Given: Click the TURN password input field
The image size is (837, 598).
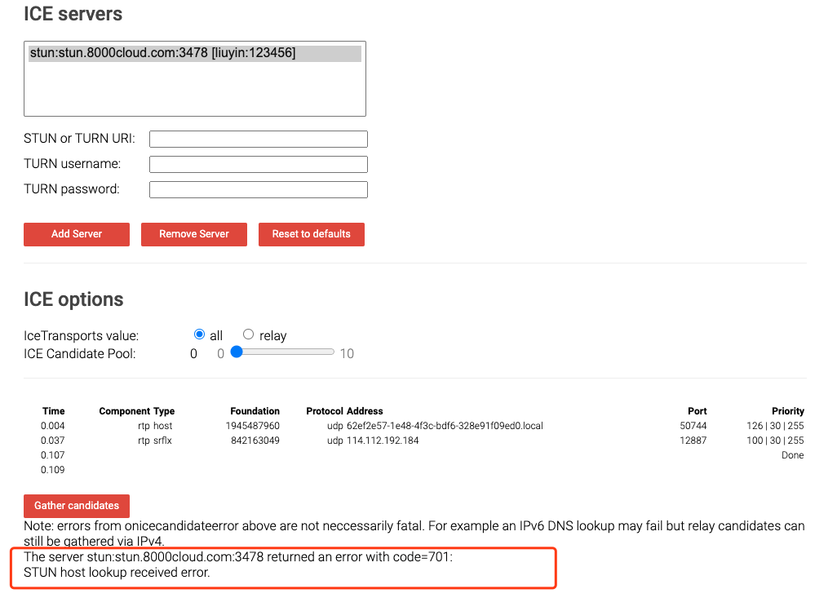Looking at the screenshot, I should coord(259,189).
